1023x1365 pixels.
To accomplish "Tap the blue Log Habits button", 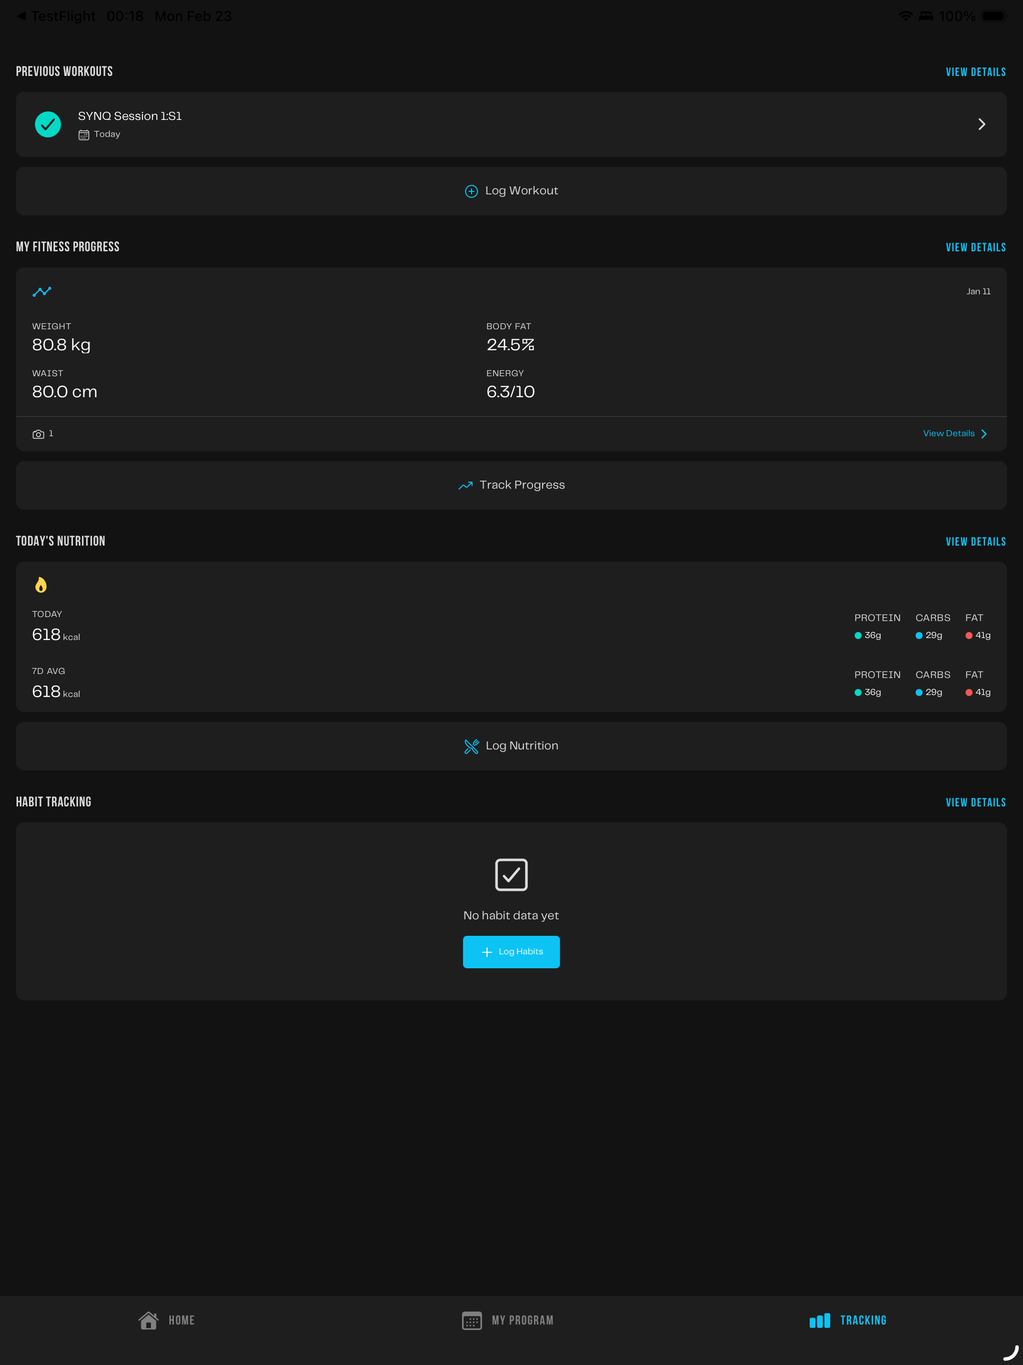I will pyautogui.click(x=511, y=952).
